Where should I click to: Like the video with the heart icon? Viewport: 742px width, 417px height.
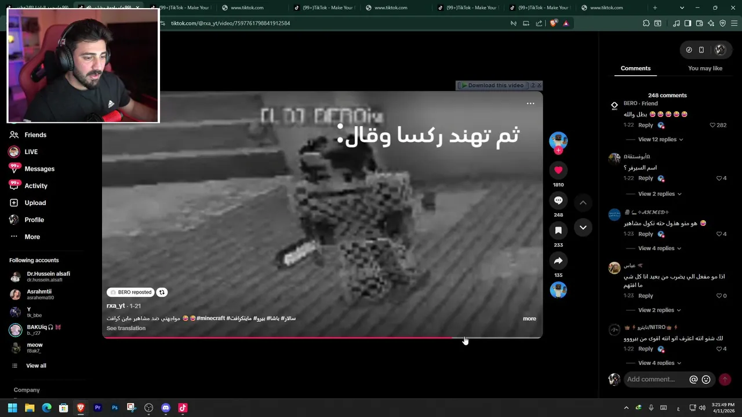tap(558, 170)
